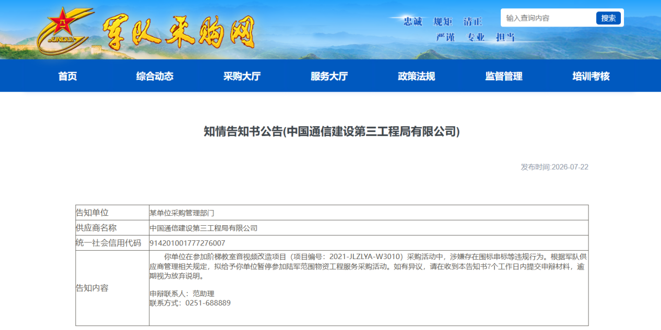Focus the 输入查询内容 search field
The width and height of the screenshot is (661, 330).
(548, 18)
